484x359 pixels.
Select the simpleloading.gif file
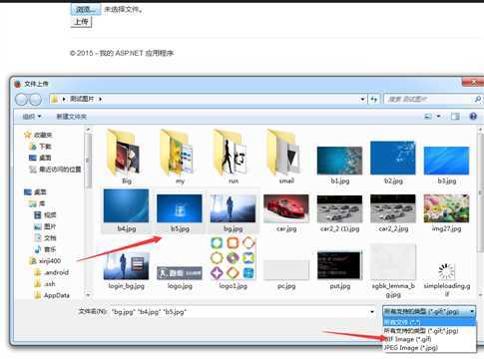click(446, 279)
